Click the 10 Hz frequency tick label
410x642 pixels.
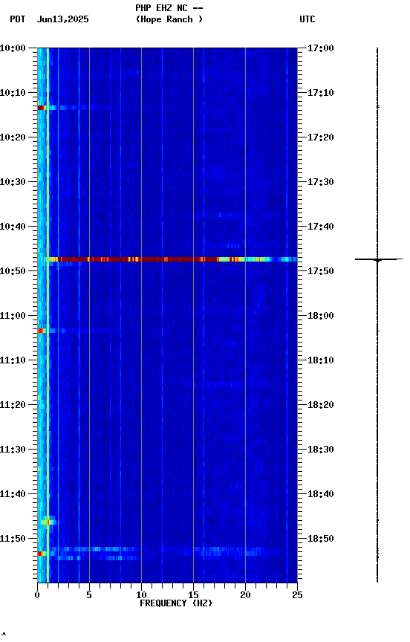pos(141,595)
